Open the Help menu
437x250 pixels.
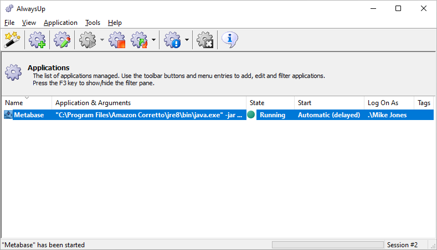[115, 23]
